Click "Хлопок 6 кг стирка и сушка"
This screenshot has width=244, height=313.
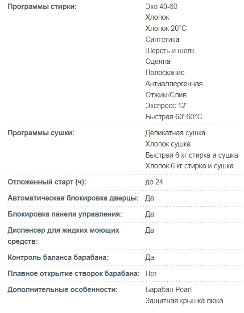(190, 166)
